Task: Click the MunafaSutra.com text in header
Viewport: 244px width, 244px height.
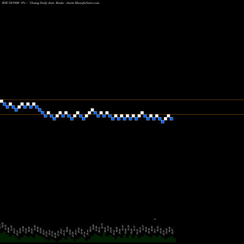Action: [87, 3]
